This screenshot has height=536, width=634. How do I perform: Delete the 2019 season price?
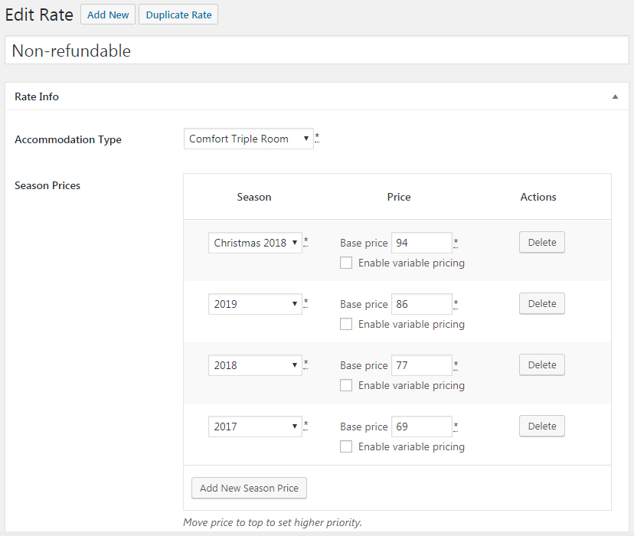[x=542, y=303]
